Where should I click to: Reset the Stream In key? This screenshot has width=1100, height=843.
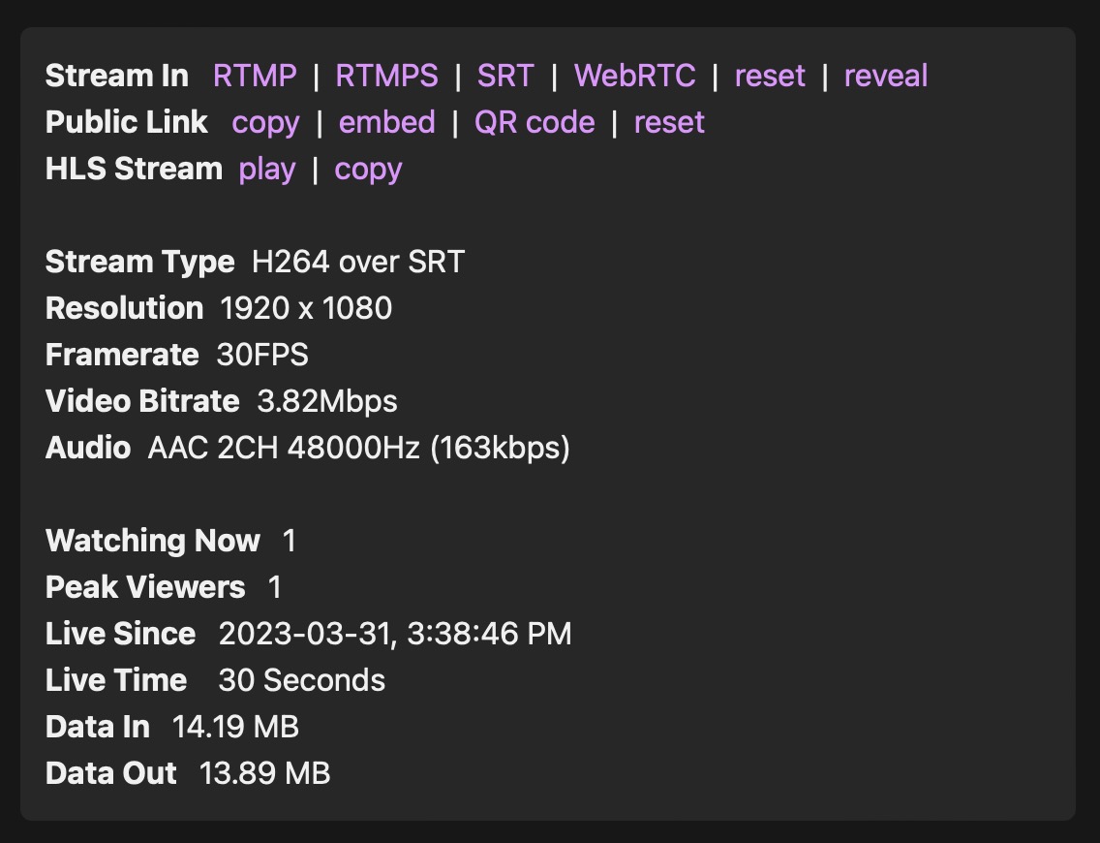[x=770, y=77]
